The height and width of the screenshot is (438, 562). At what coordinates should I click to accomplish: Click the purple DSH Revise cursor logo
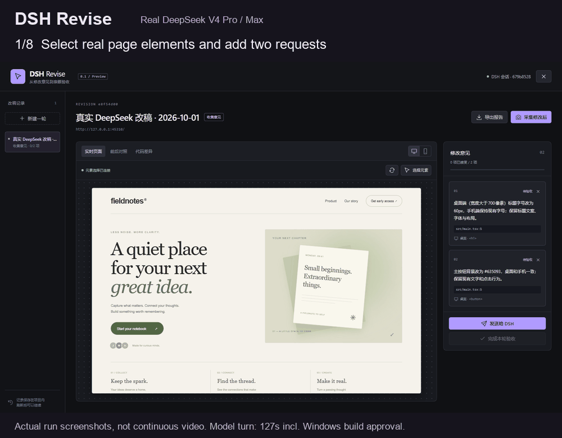[18, 76]
